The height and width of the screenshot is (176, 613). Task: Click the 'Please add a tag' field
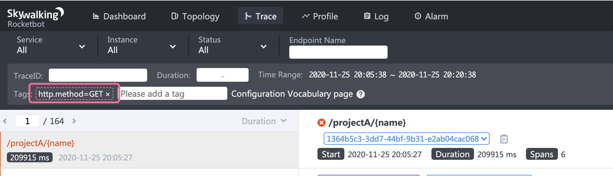pos(173,94)
